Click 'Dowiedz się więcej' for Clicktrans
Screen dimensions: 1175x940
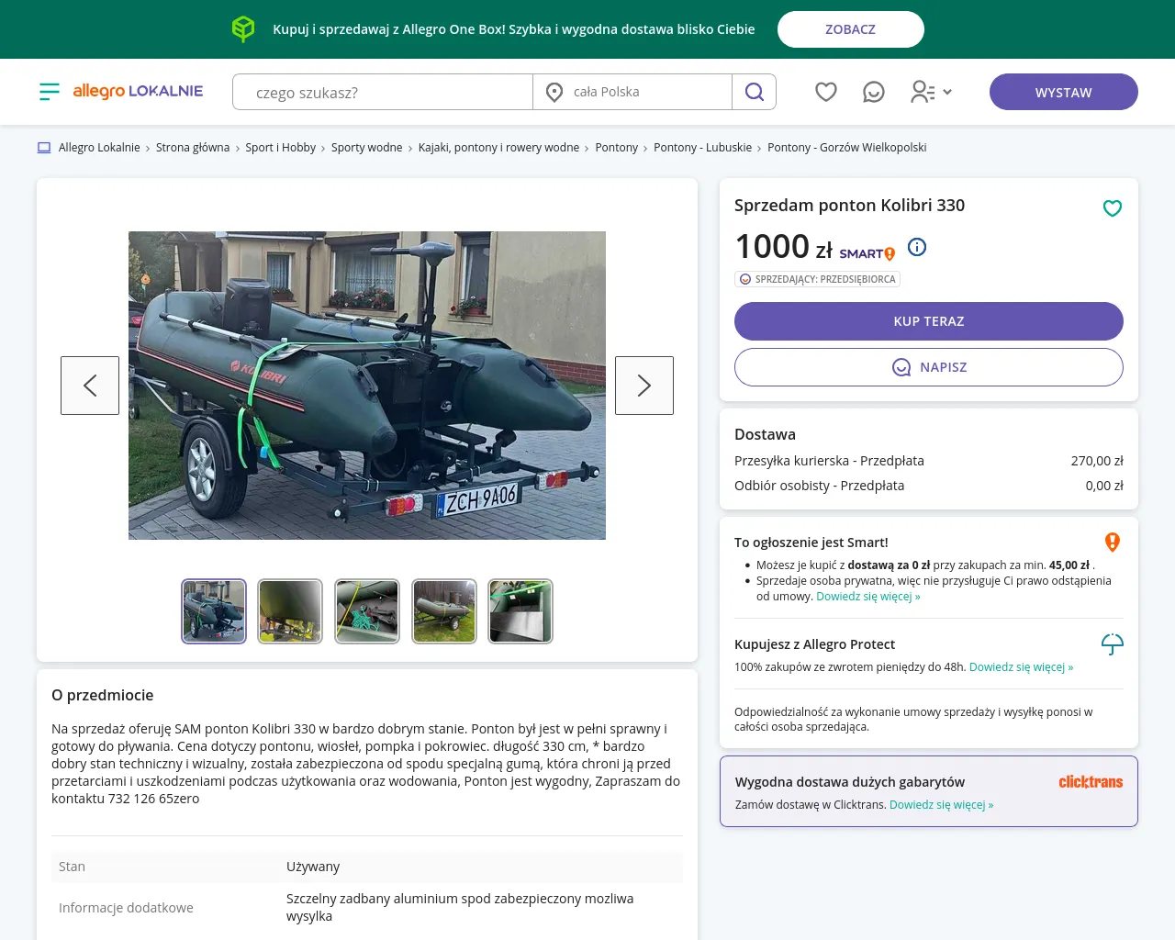tap(941, 805)
